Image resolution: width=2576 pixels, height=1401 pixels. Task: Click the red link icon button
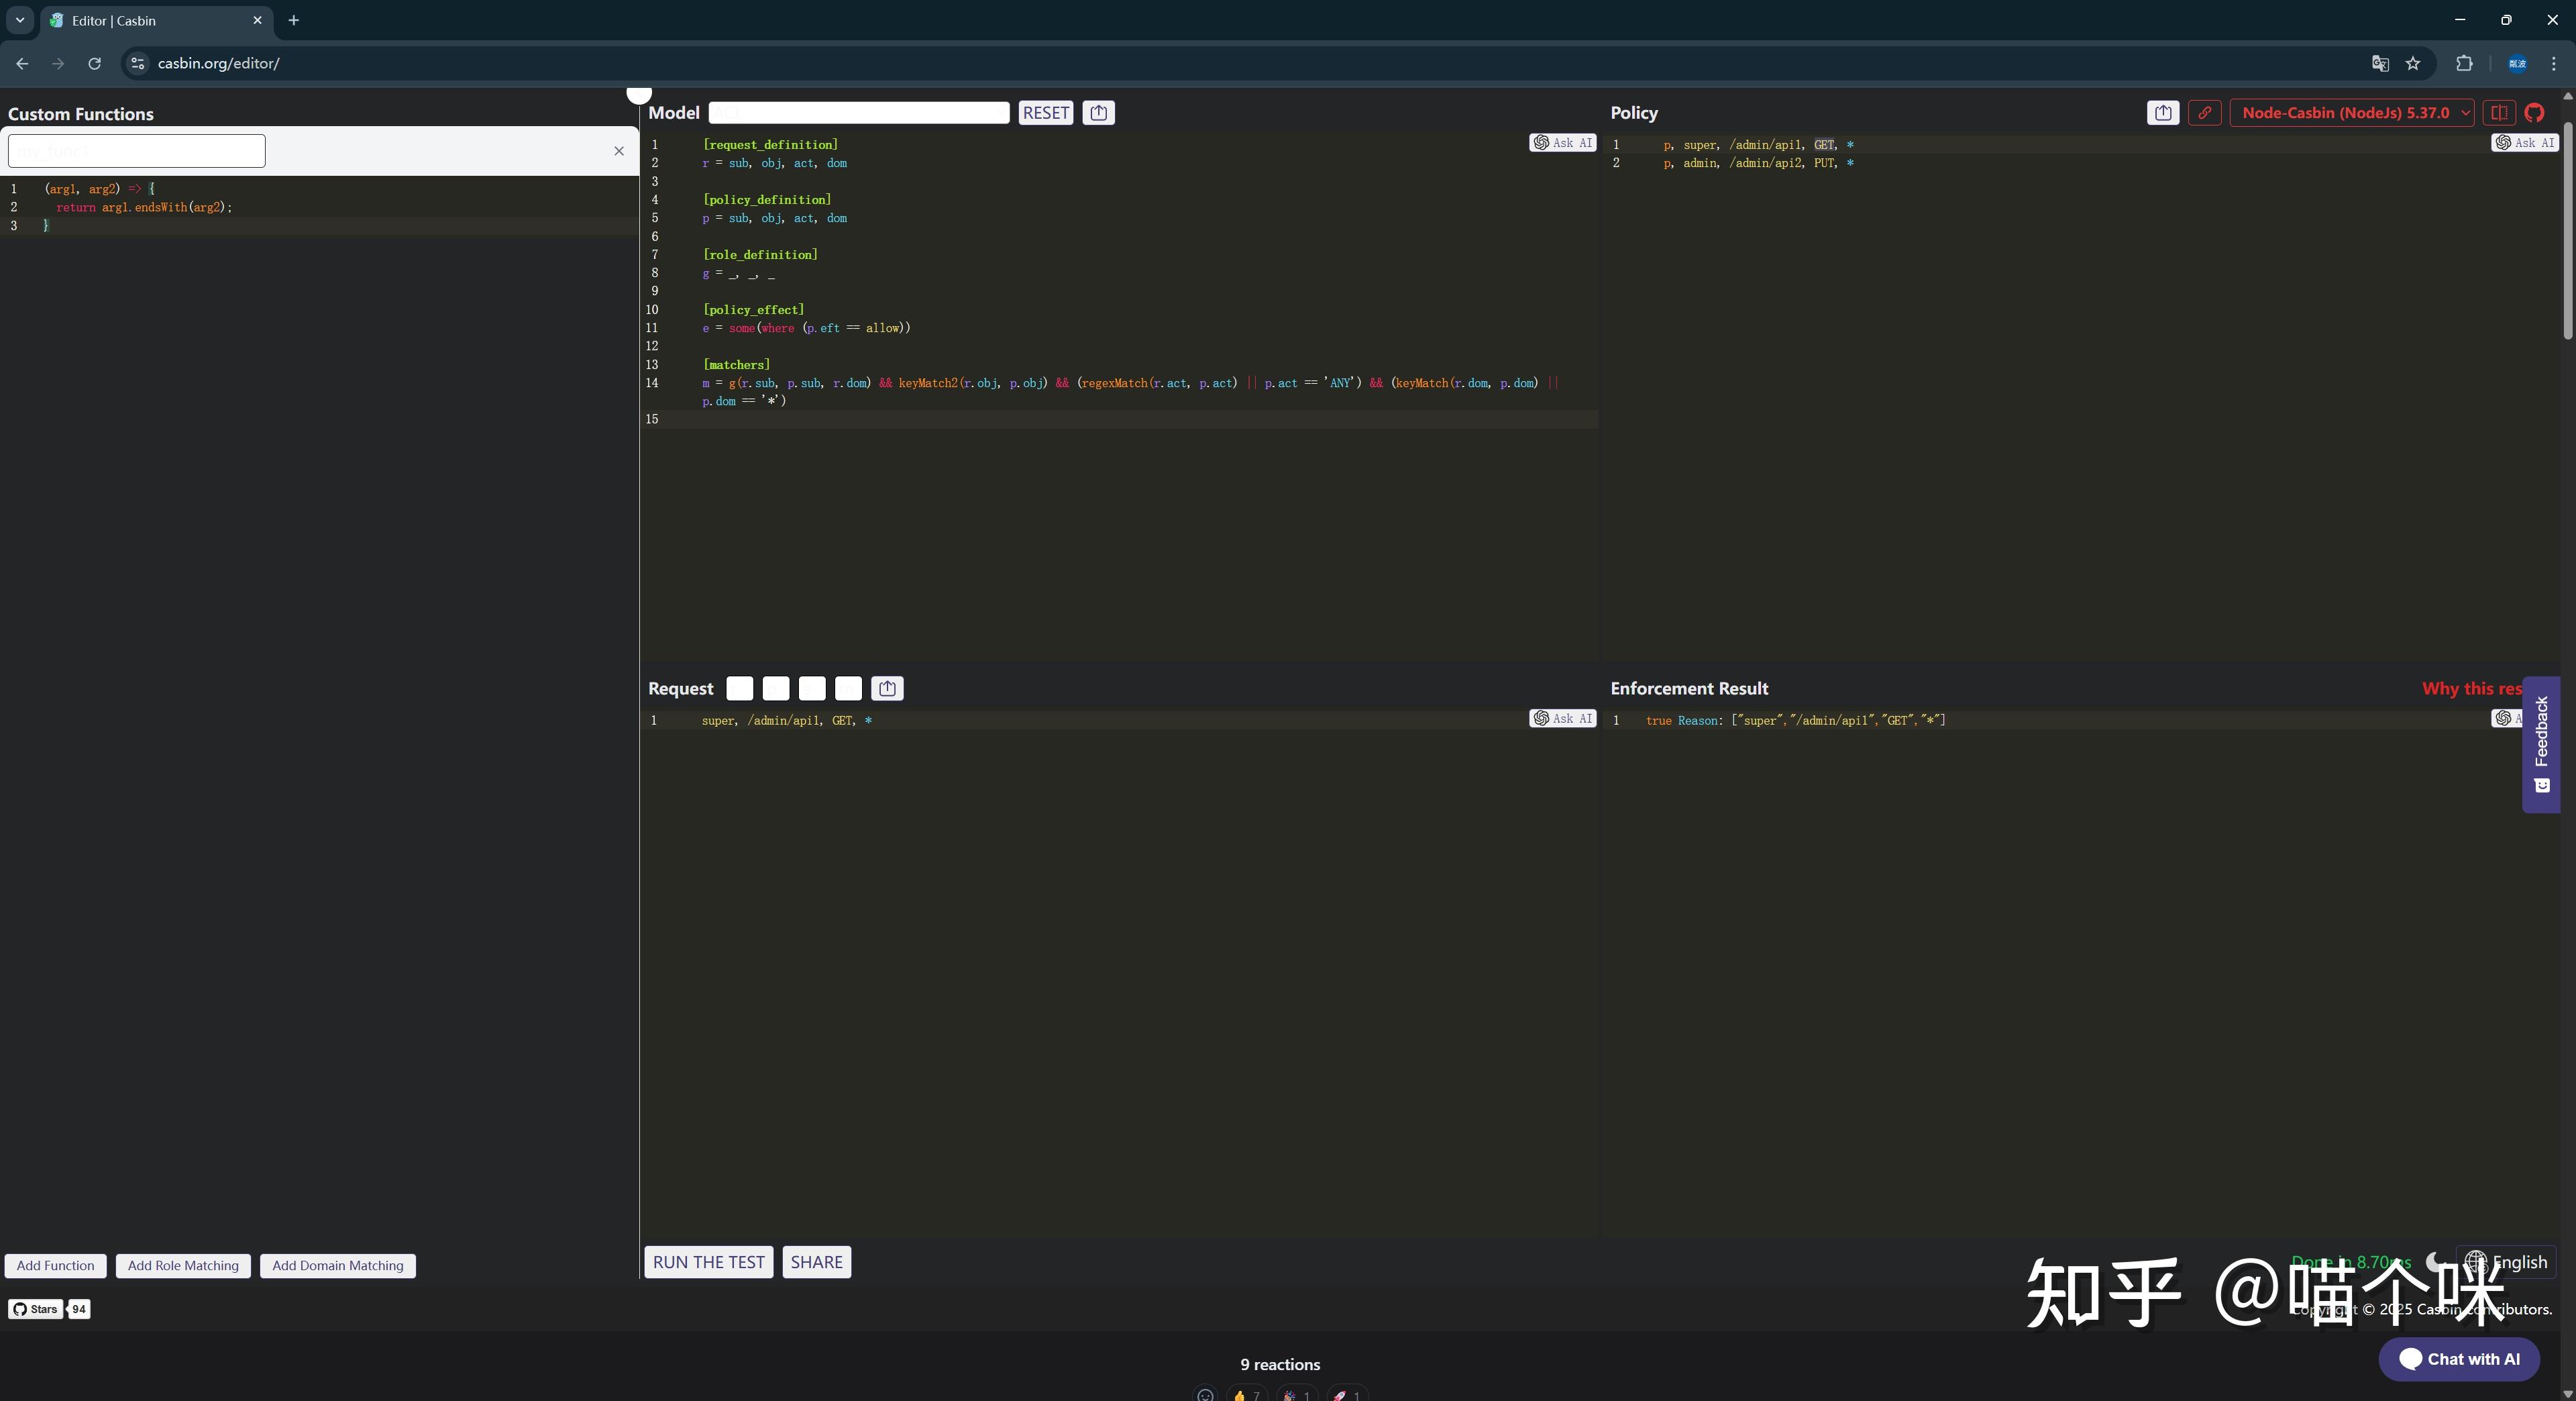2204,113
